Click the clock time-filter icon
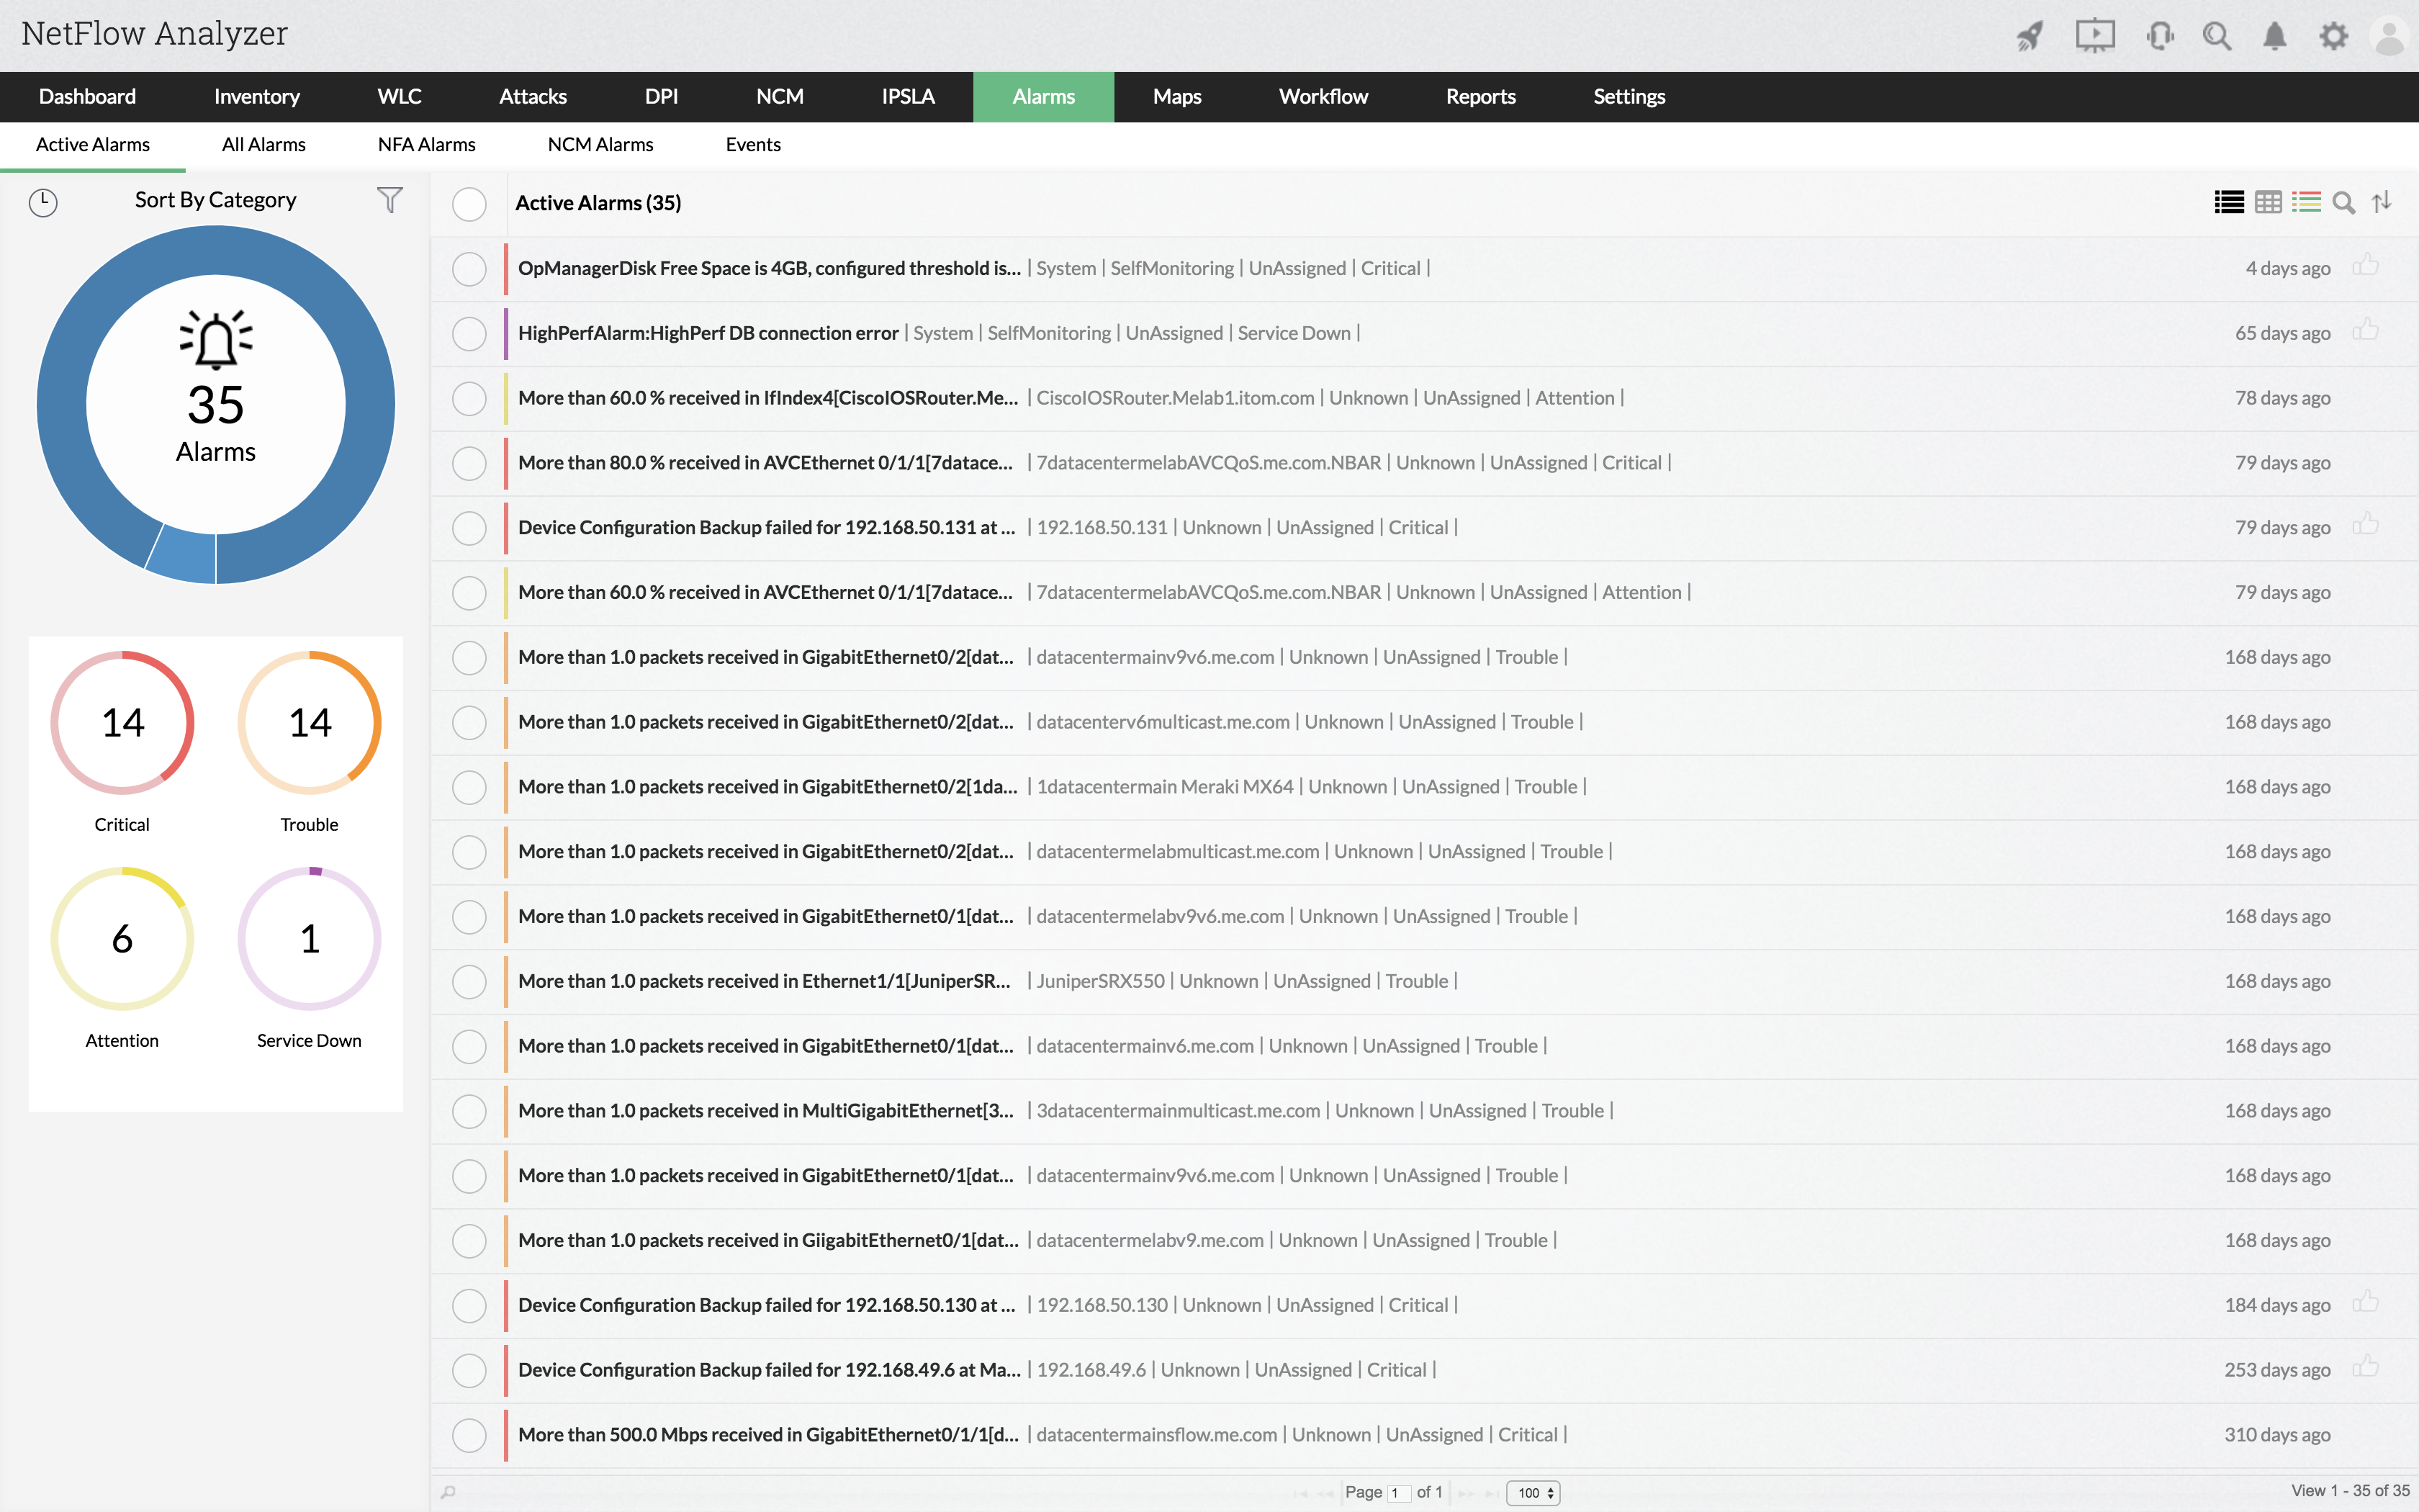Screen dimensions: 2419x1512 (x=43, y=202)
